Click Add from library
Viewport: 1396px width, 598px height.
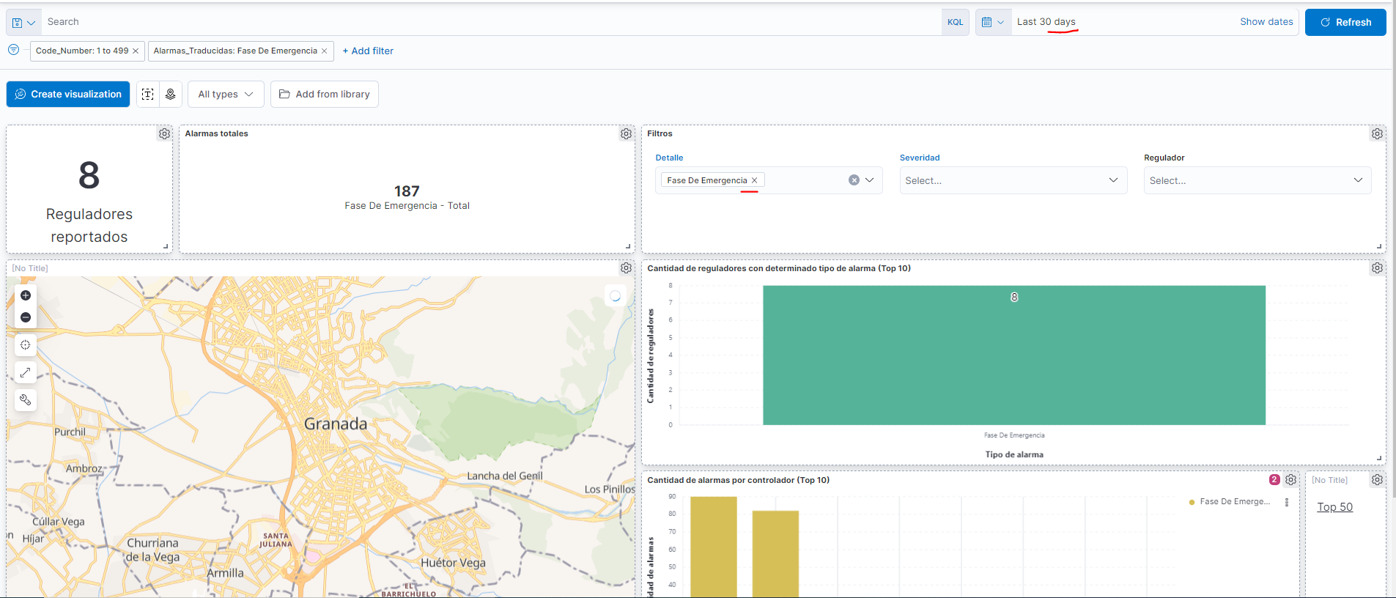pyautogui.click(x=325, y=94)
